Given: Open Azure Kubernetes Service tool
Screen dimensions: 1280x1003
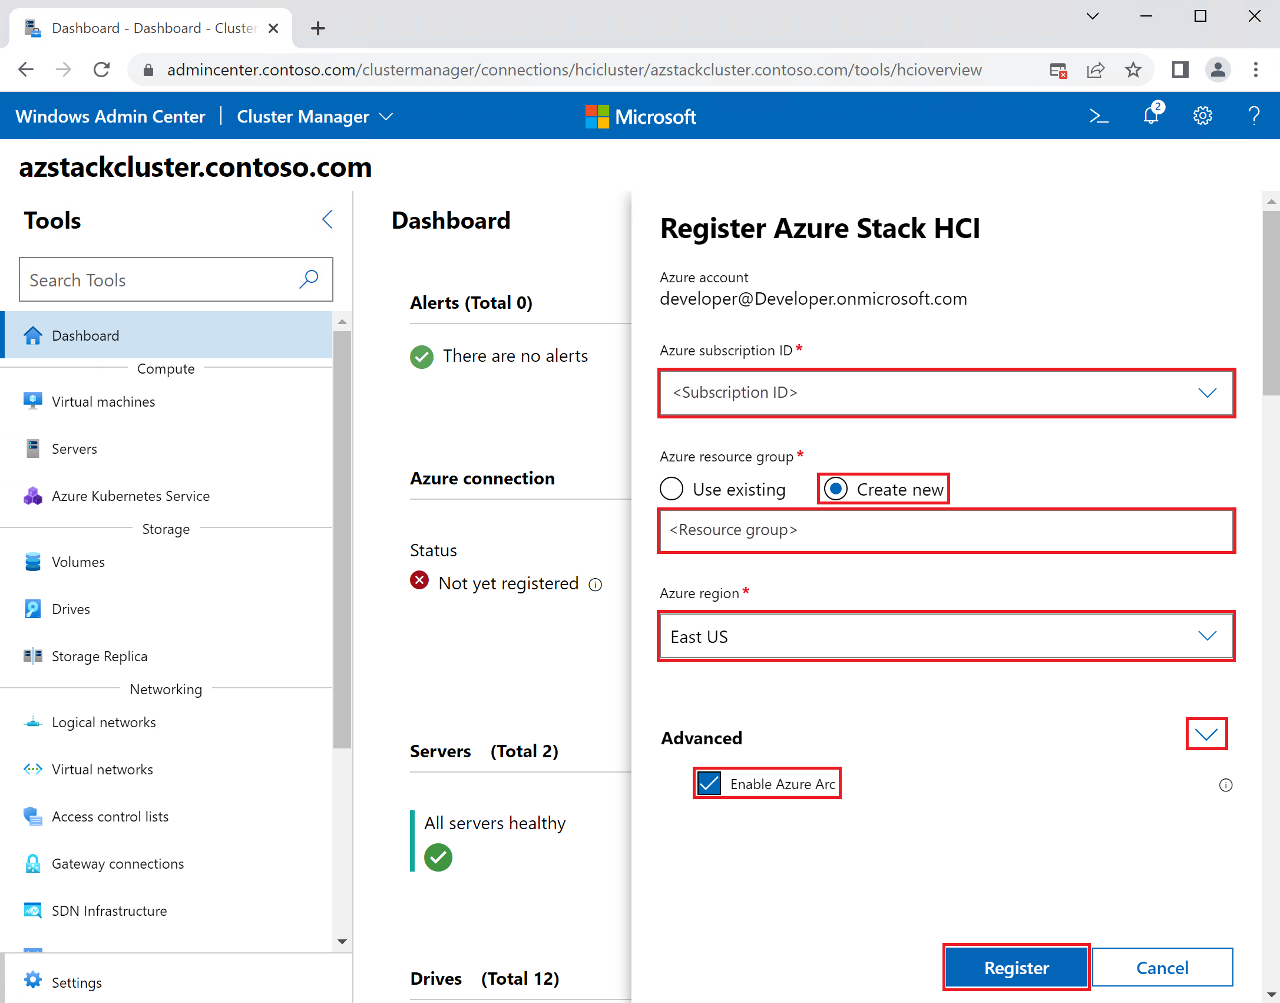Looking at the screenshot, I should (166, 496).
